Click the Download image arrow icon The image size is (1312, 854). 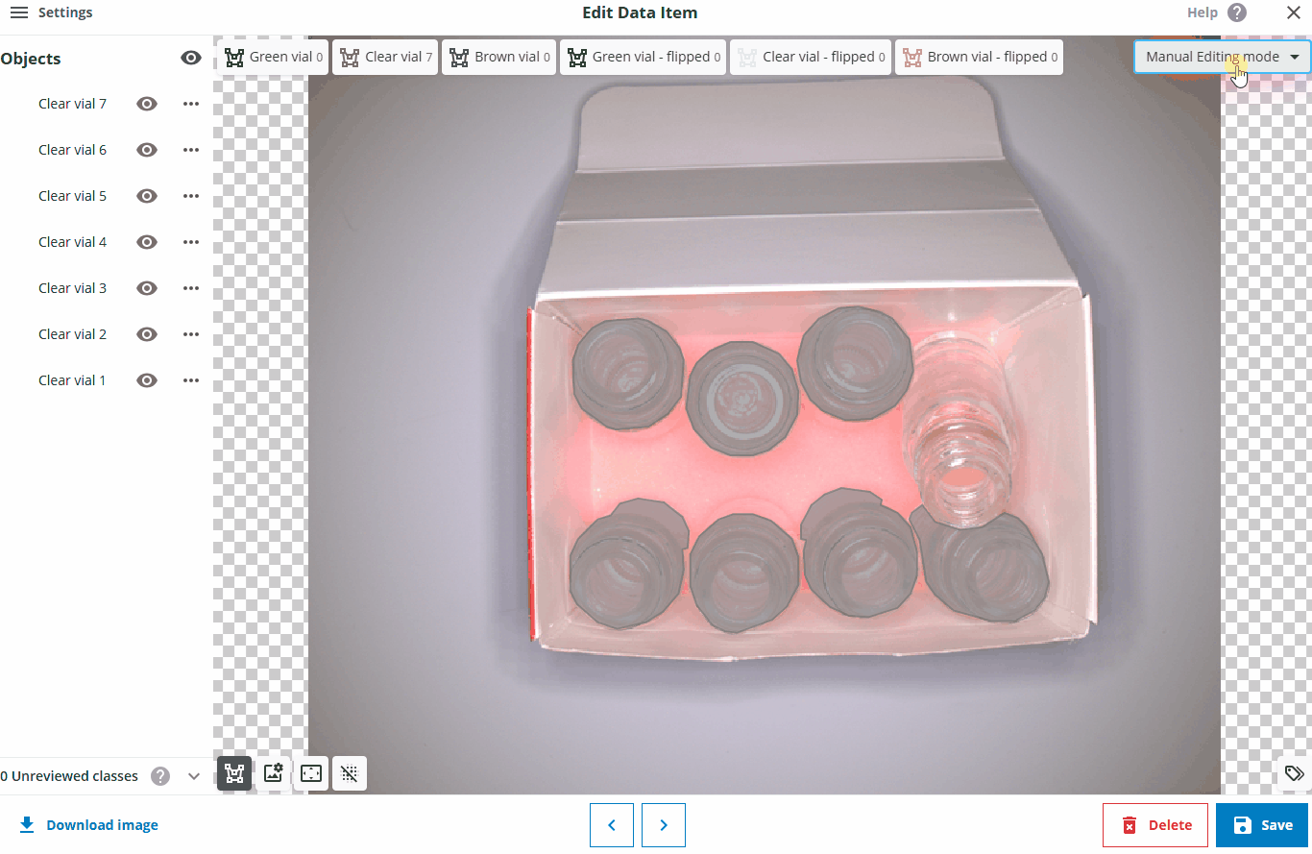pyautogui.click(x=27, y=824)
